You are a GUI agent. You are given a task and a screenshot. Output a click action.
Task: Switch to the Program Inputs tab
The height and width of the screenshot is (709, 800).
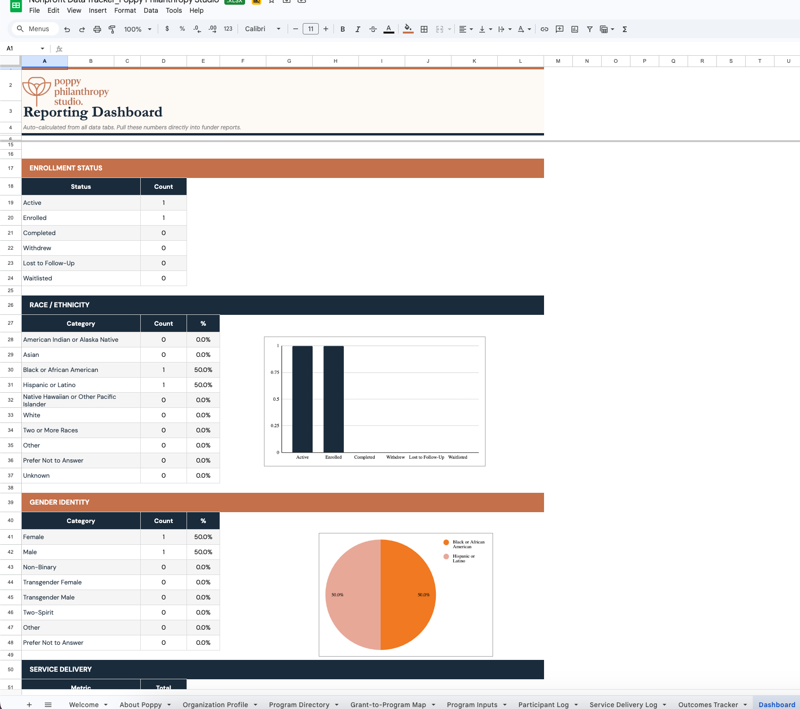(472, 704)
